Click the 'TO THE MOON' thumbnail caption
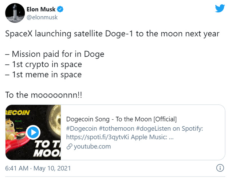 coord(47,149)
